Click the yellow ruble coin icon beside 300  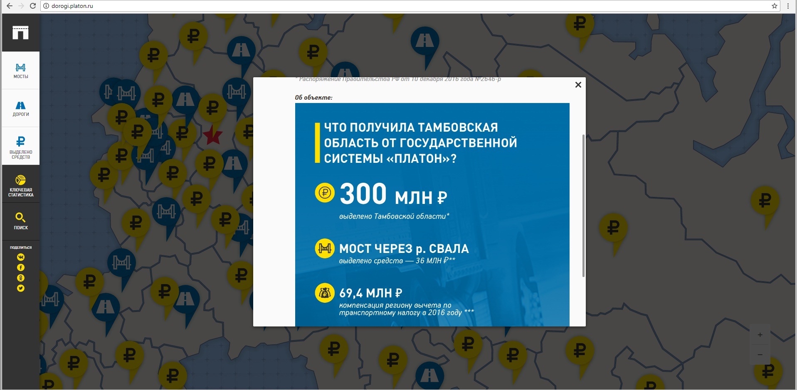point(325,193)
